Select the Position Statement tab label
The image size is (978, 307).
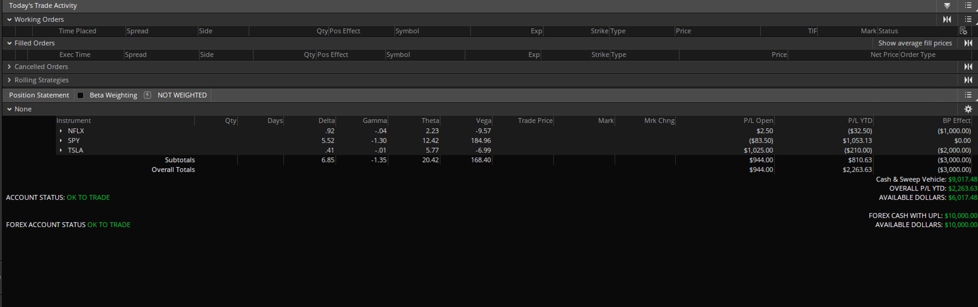tap(39, 95)
